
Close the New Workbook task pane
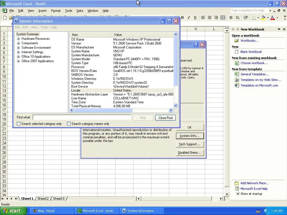coord(284,29)
